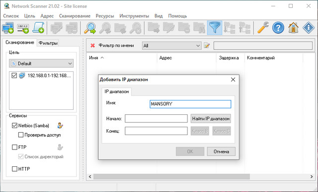This screenshot has height=192, width=318.
Task: Click the Класс B button
Action: 200,131
